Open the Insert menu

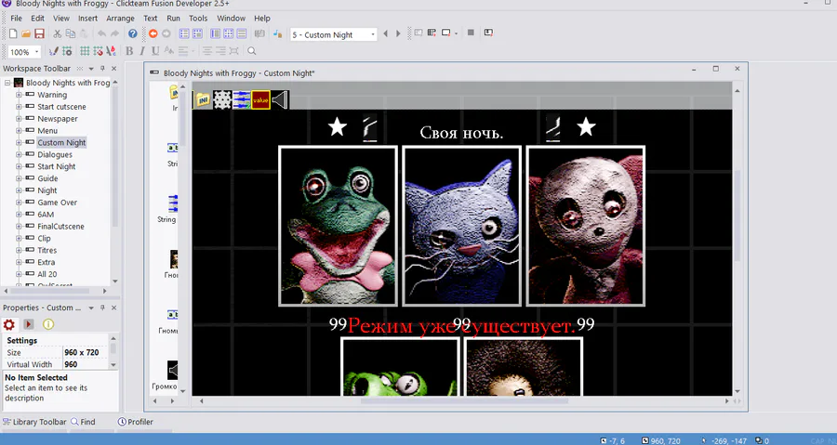[x=87, y=19]
